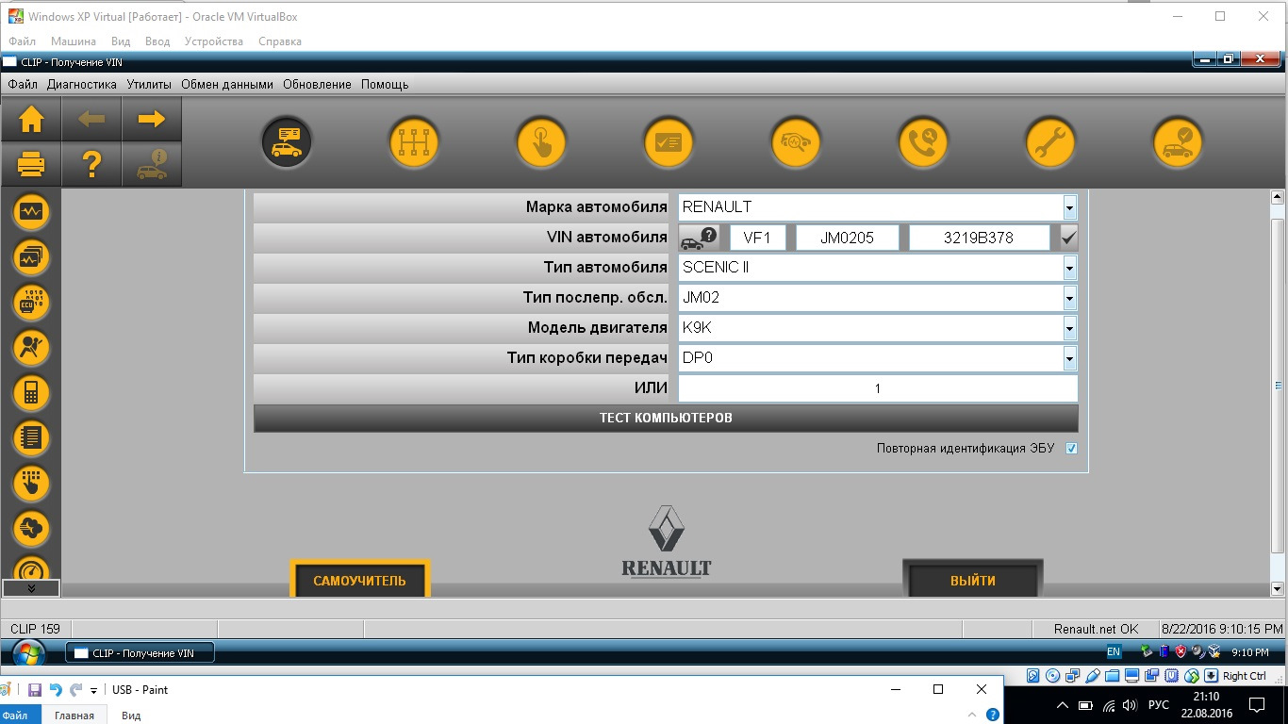Switch to Главная tab in Paint
The image size is (1288, 724).
tap(74, 716)
